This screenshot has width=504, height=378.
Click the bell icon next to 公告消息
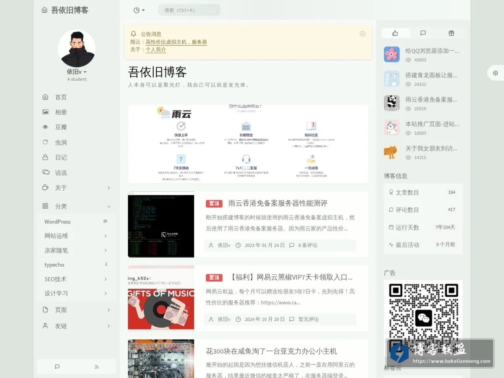[x=134, y=34]
